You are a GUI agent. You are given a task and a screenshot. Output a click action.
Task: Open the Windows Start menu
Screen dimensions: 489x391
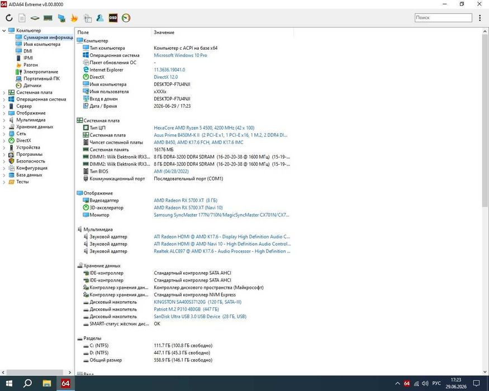pos(9,383)
